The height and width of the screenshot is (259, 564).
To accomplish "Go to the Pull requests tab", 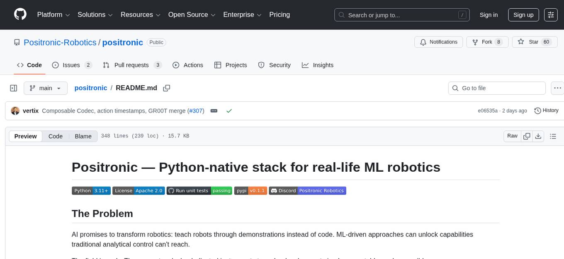I will coord(132,65).
